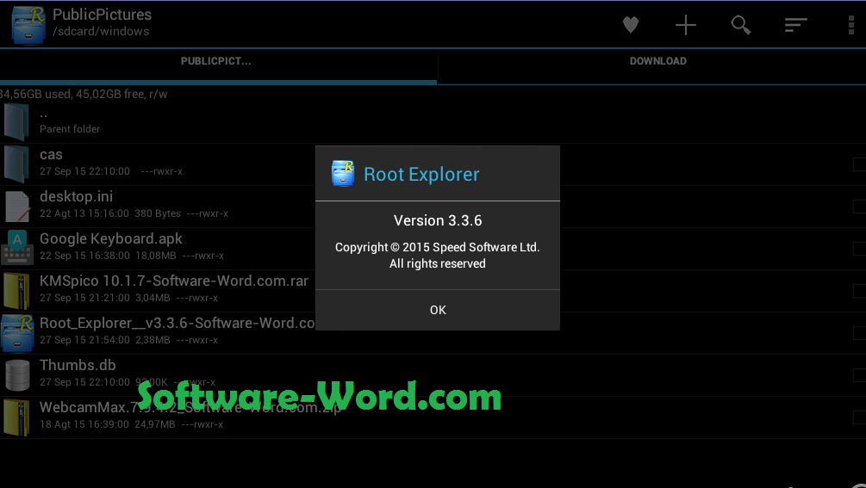Click '18,08MB' size of Google Keyboard.apk
Viewport: 866px width, 488px height.
coord(156,256)
